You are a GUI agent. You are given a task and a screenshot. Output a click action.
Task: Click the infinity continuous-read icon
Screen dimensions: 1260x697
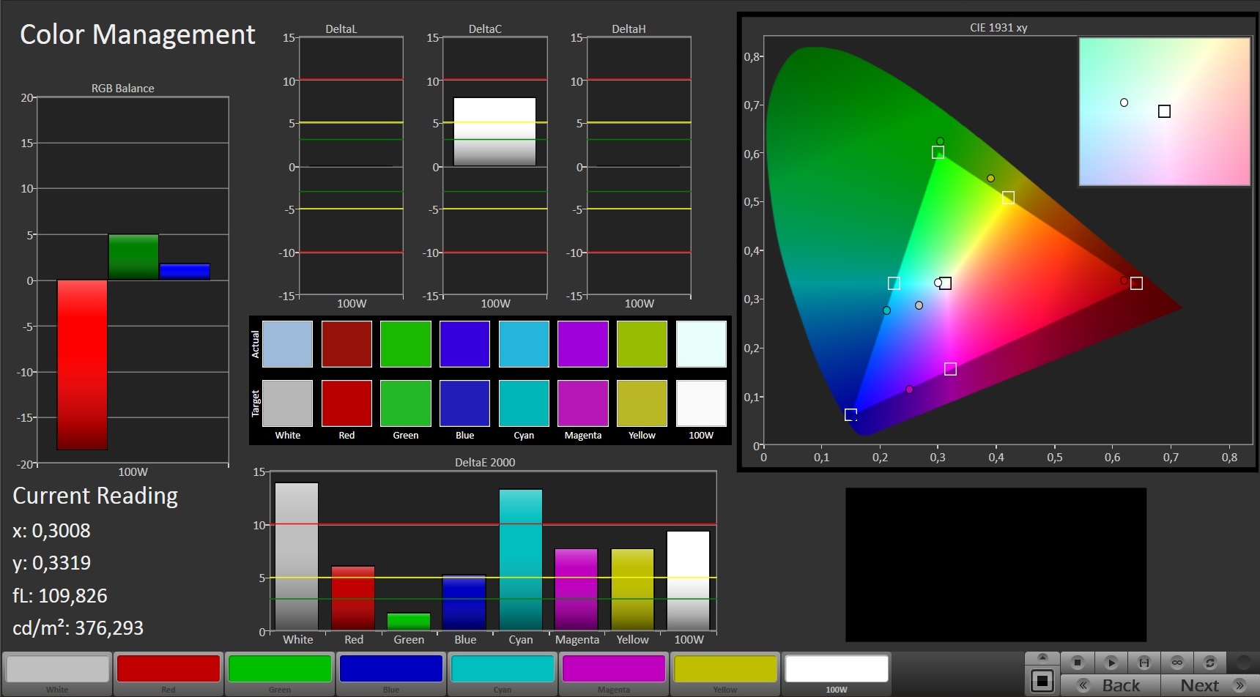click(1177, 663)
